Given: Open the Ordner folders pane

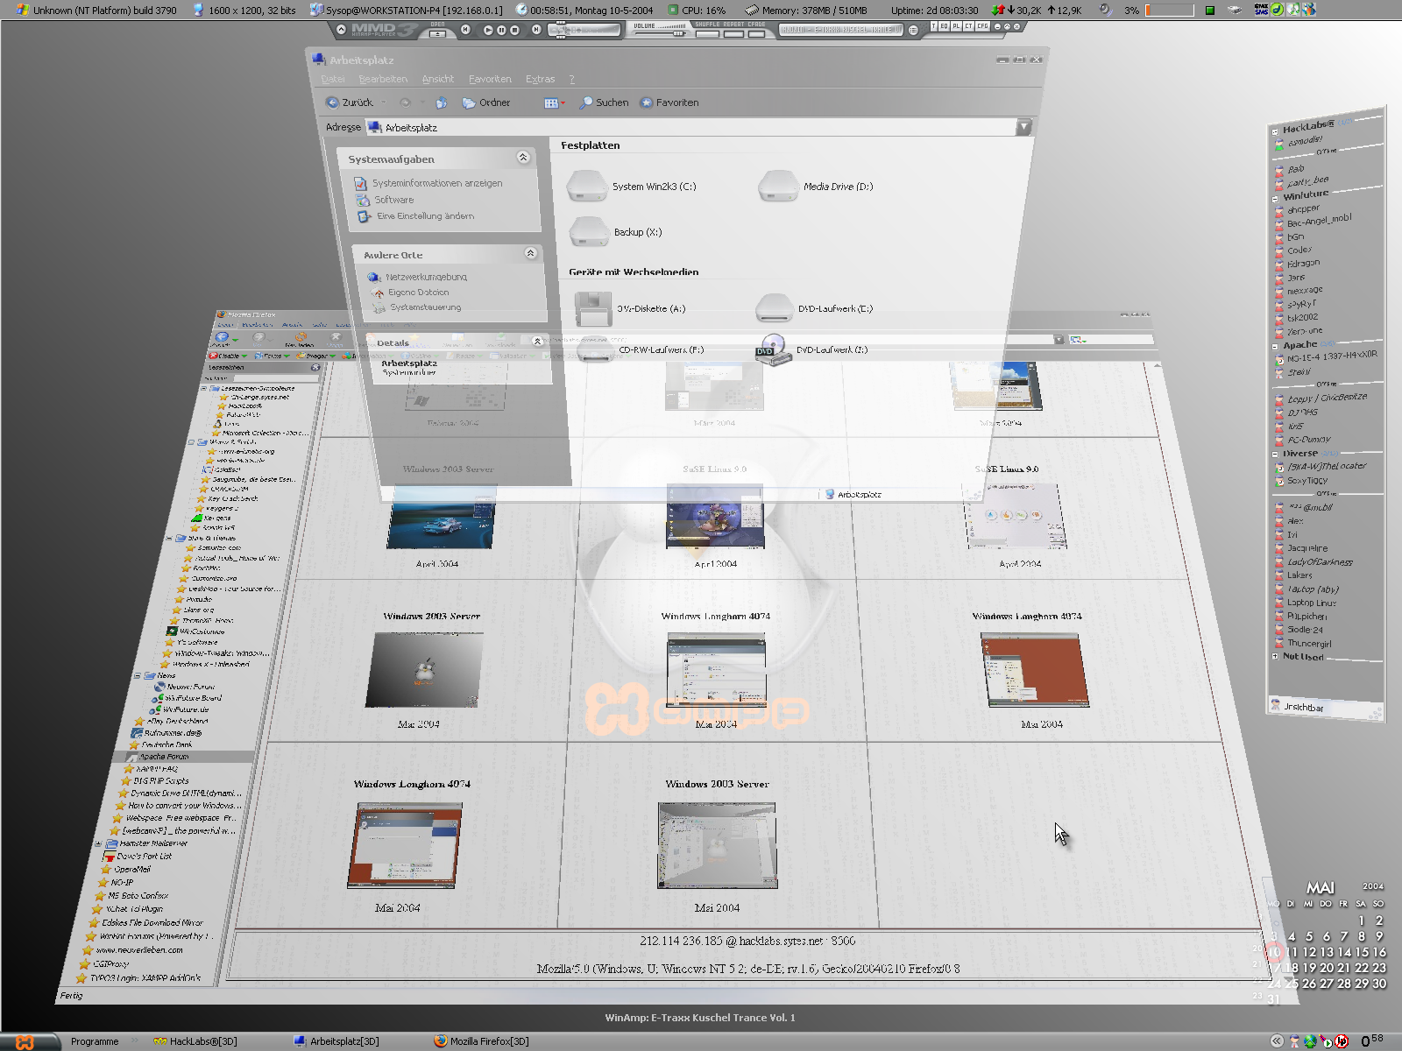Looking at the screenshot, I should pos(486,102).
